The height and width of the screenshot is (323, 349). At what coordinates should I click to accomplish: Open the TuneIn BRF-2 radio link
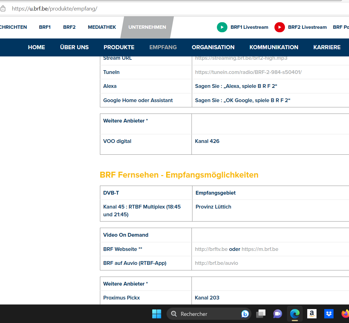pyautogui.click(x=248, y=72)
